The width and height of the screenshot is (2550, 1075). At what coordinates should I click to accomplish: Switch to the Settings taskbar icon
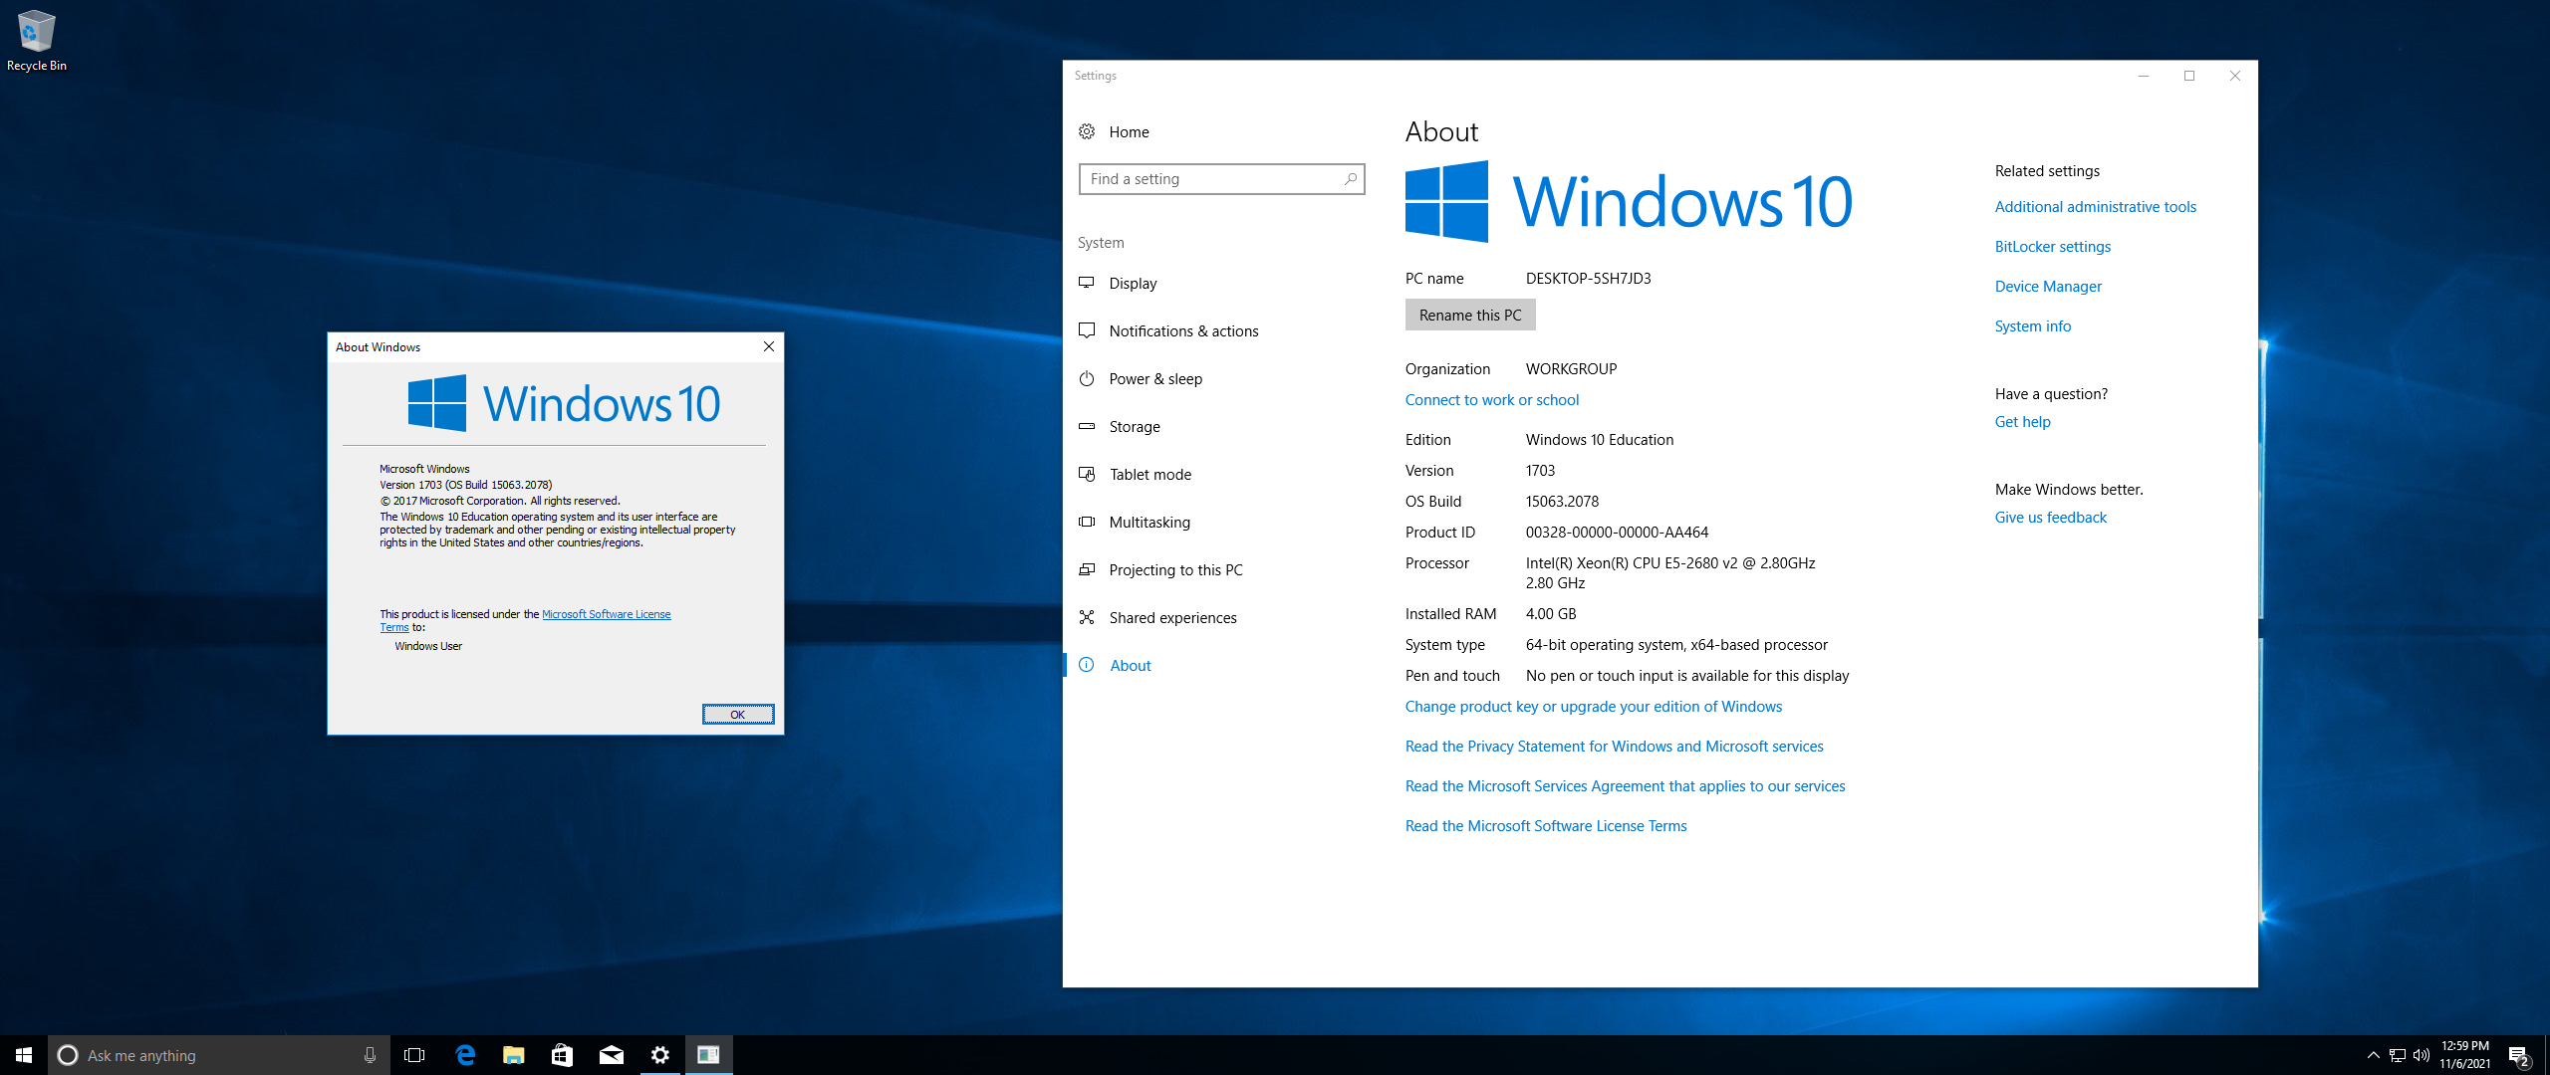pyautogui.click(x=659, y=1055)
